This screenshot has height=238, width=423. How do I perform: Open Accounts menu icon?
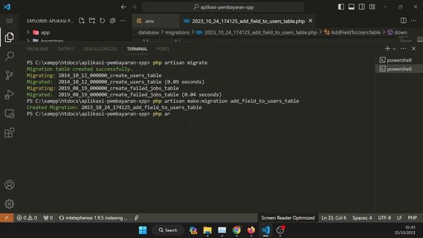tap(9, 185)
